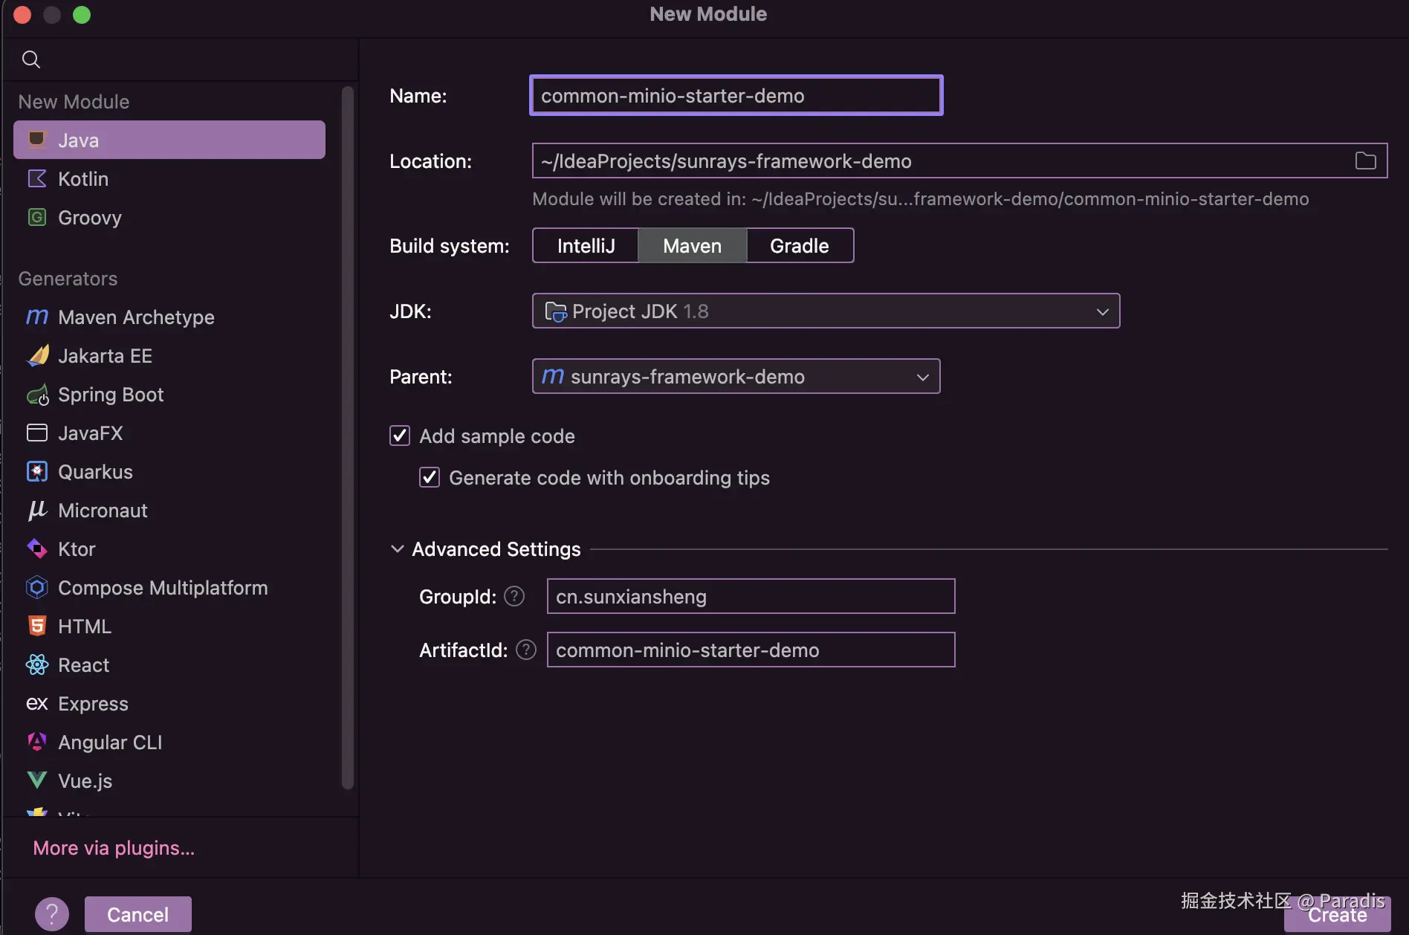This screenshot has width=1409, height=935.
Task: Select Quarkus generator
Action: tap(169, 471)
